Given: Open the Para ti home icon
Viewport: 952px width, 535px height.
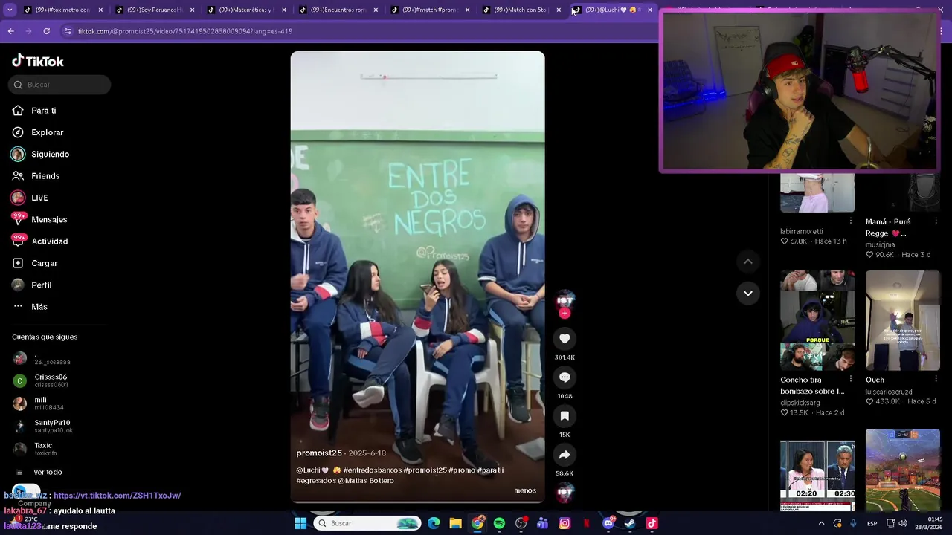Looking at the screenshot, I should coord(18,111).
